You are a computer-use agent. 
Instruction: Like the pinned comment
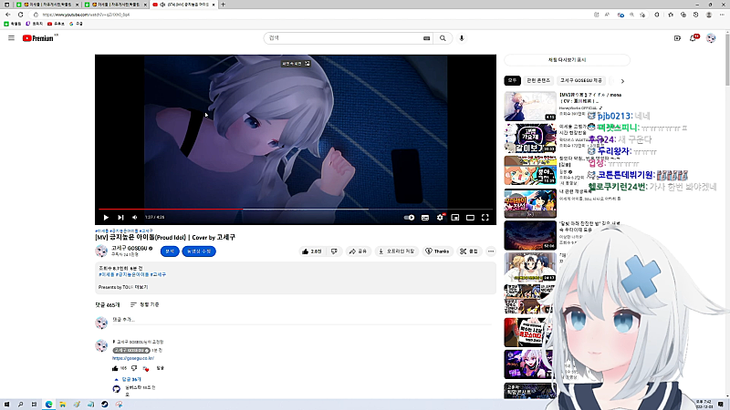point(115,368)
